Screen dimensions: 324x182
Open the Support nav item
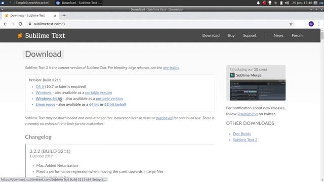coord(250,35)
